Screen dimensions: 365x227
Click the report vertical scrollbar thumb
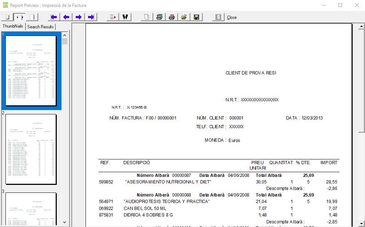coord(361,81)
